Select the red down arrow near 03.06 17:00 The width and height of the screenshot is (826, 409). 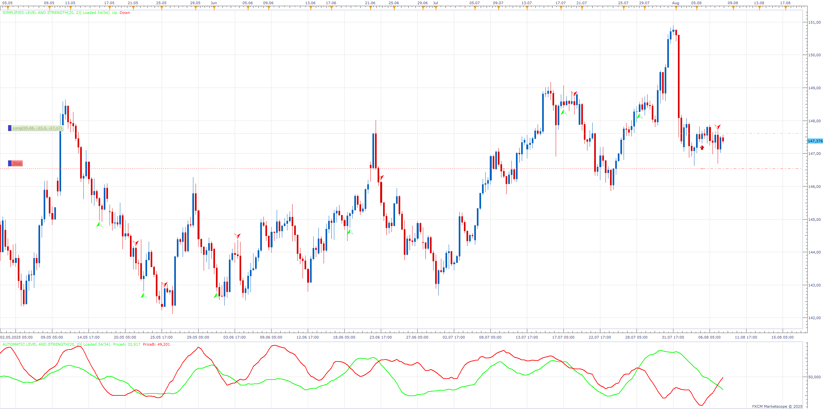click(237, 236)
